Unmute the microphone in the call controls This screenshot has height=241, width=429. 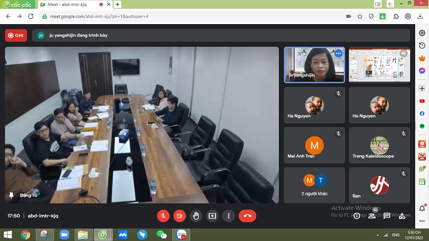click(163, 216)
